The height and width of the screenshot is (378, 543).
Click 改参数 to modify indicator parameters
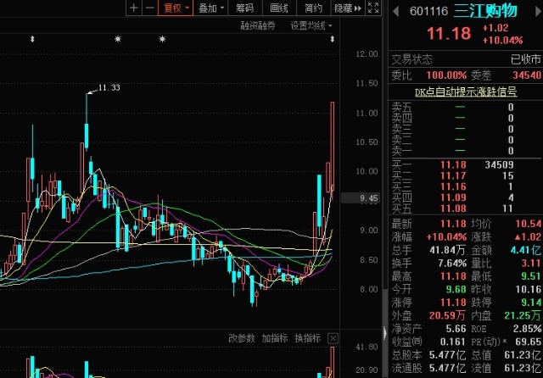tap(242, 337)
